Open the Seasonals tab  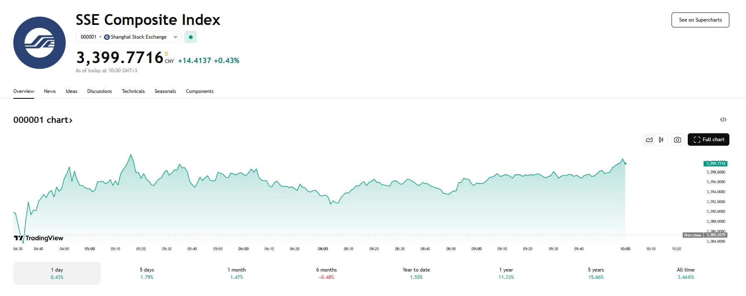coord(165,91)
